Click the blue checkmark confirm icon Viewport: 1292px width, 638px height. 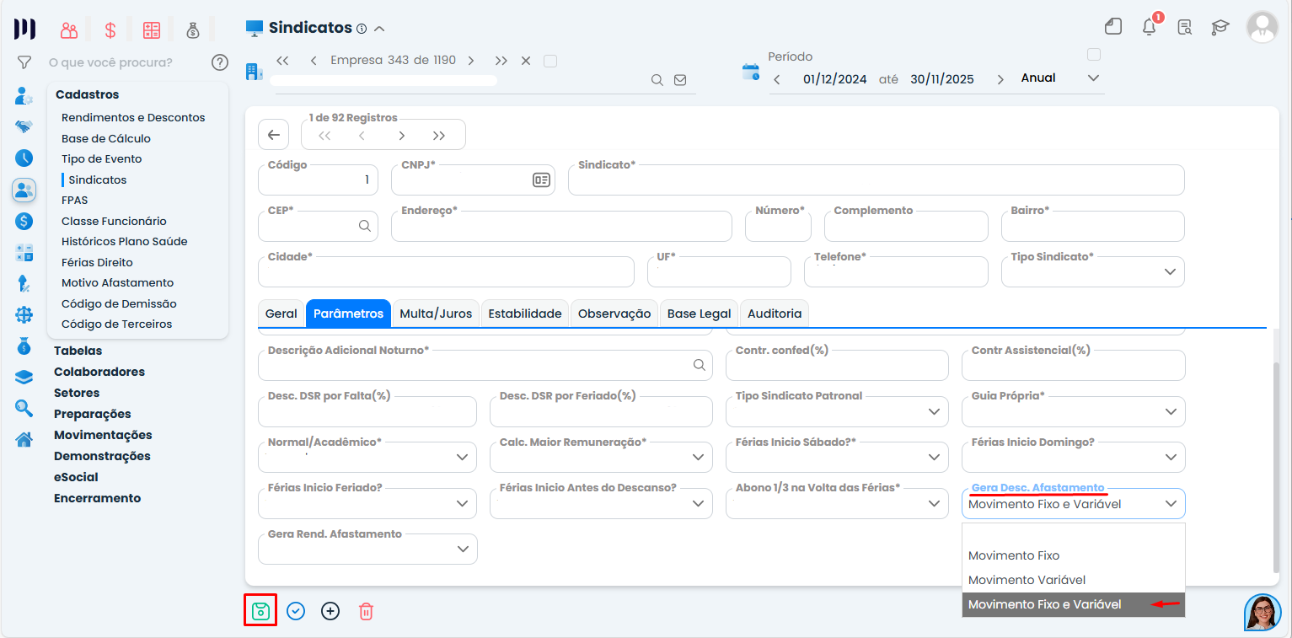(x=296, y=611)
